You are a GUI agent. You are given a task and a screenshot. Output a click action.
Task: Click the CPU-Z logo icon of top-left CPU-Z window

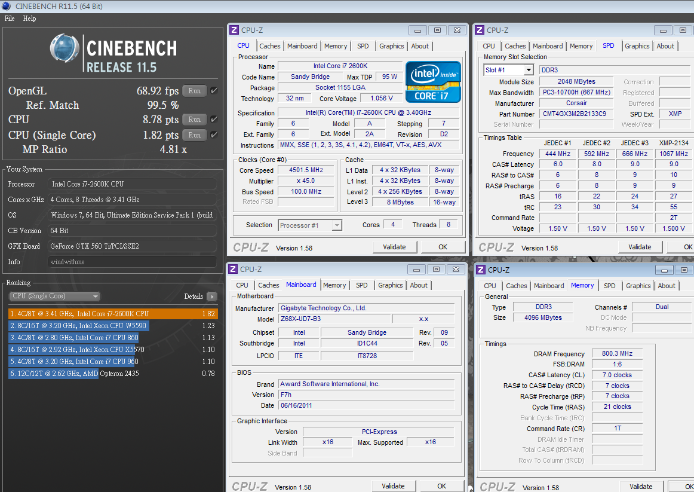[234, 30]
